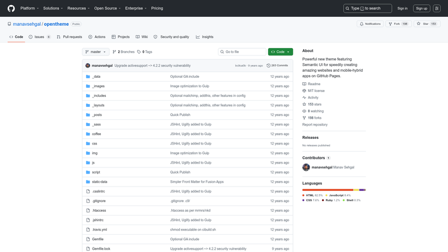Open the img folder
Image resolution: width=448 pixels, height=252 pixels.
95,153
